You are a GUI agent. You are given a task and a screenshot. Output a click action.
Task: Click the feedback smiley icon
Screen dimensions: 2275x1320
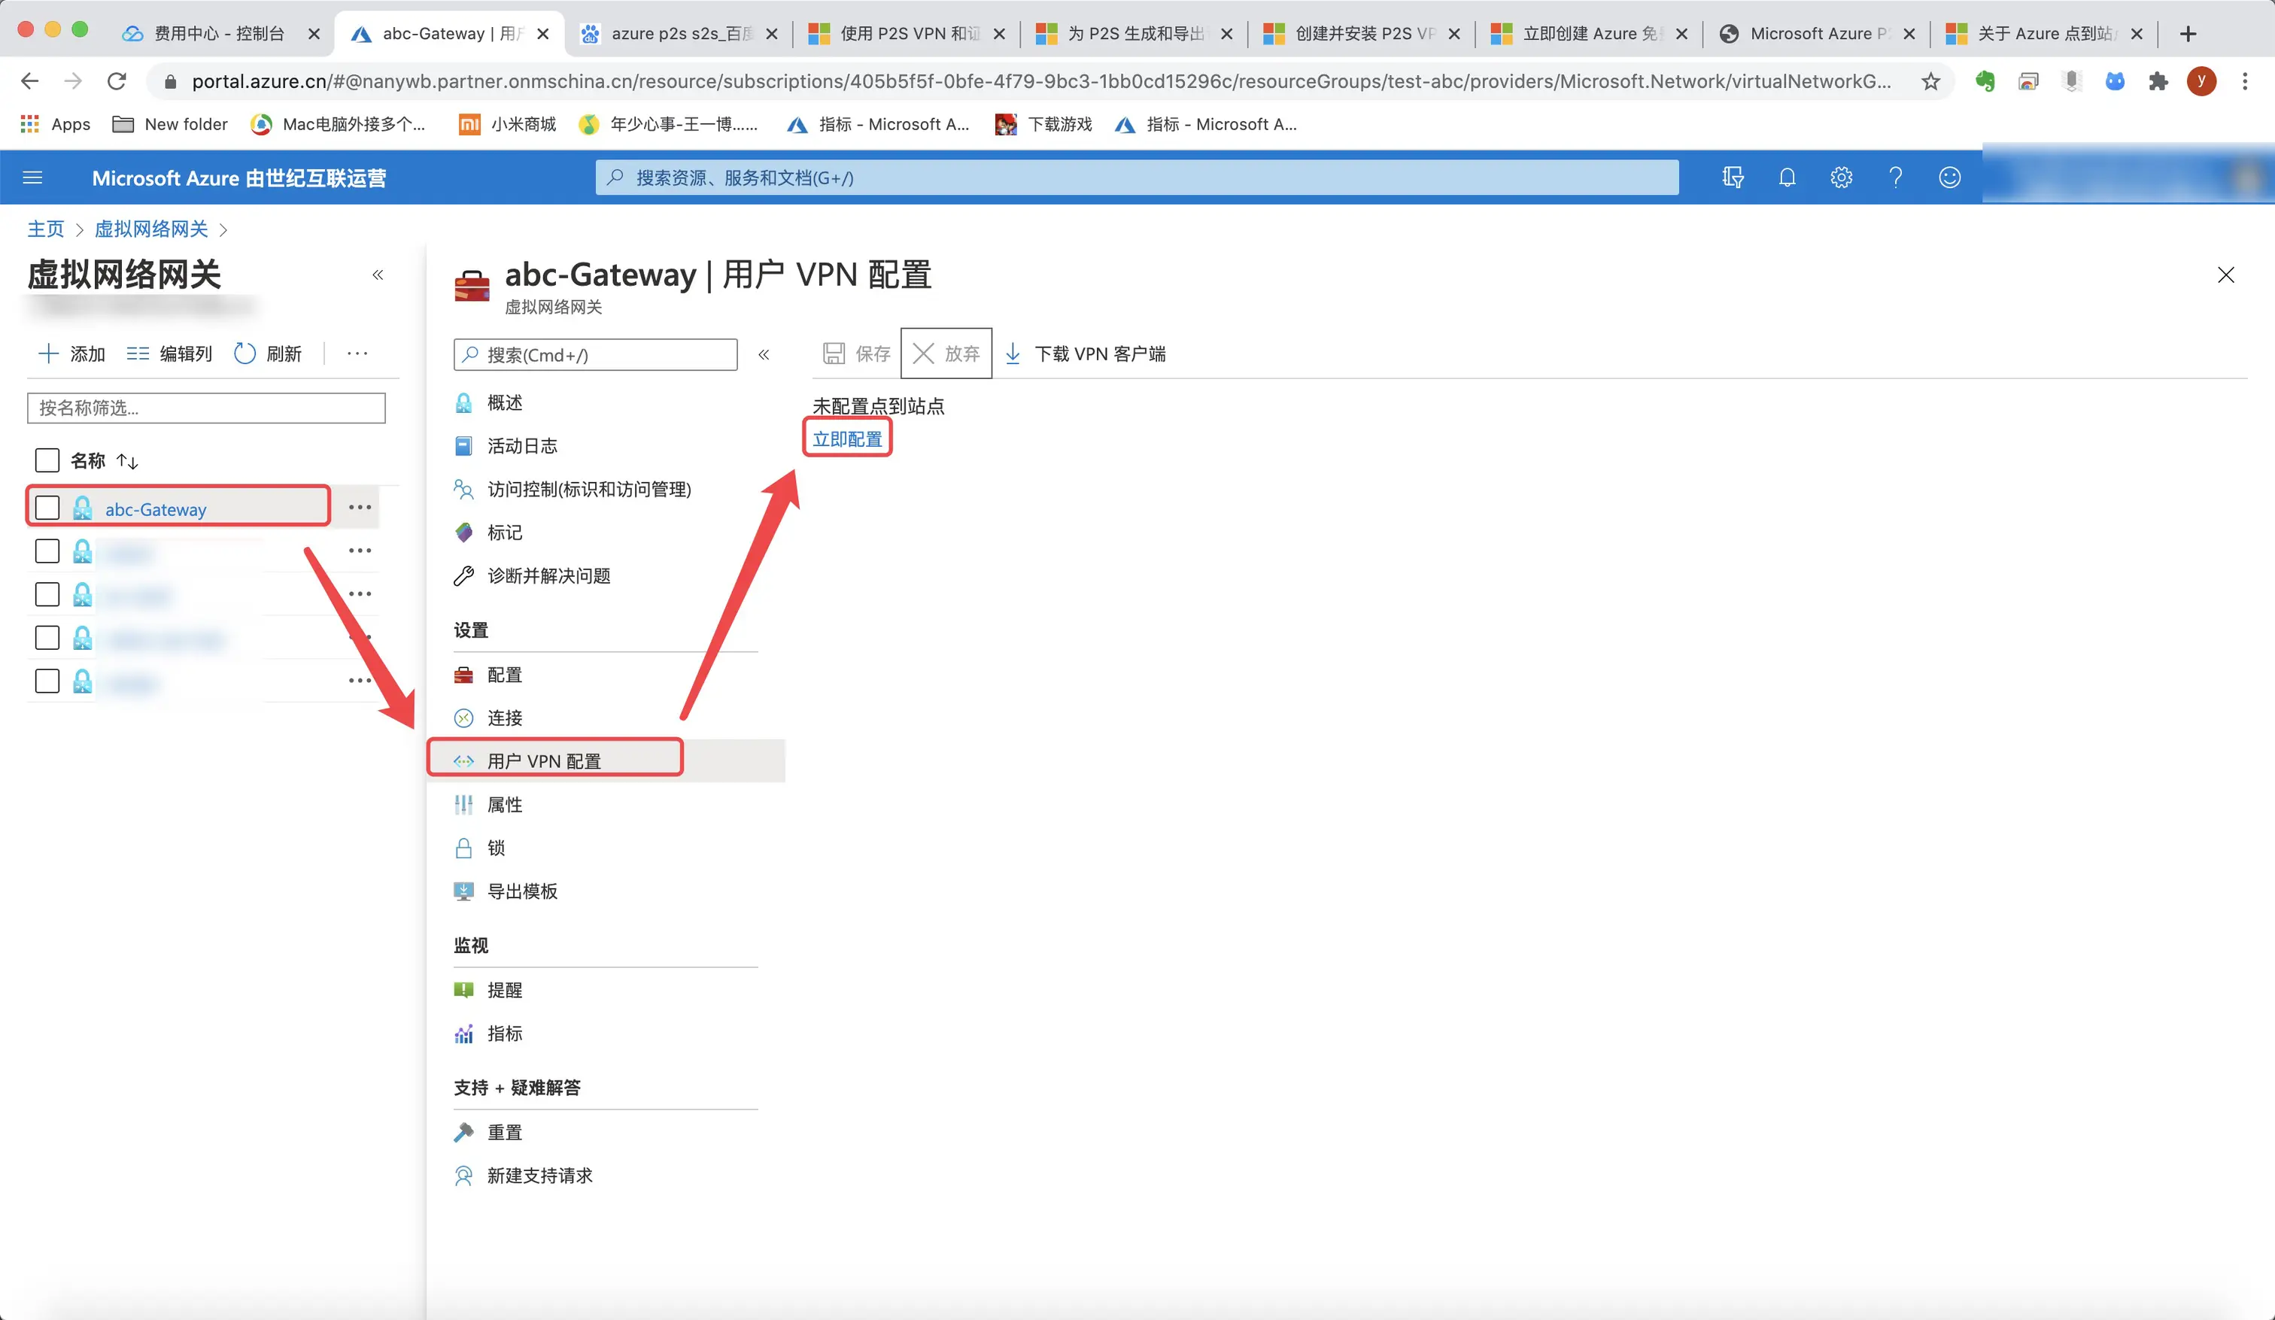(x=1949, y=178)
